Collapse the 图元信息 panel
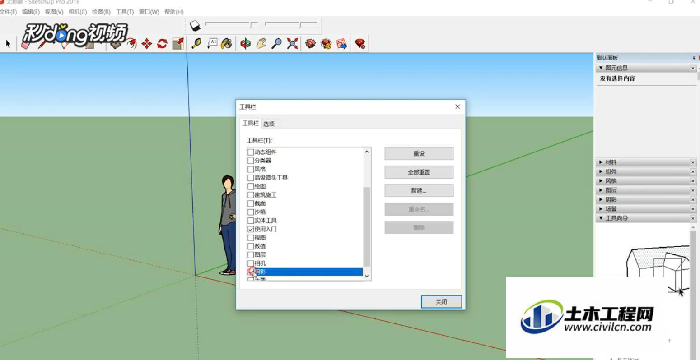The height and width of the screenshot is (360, 700). point(601,68)
